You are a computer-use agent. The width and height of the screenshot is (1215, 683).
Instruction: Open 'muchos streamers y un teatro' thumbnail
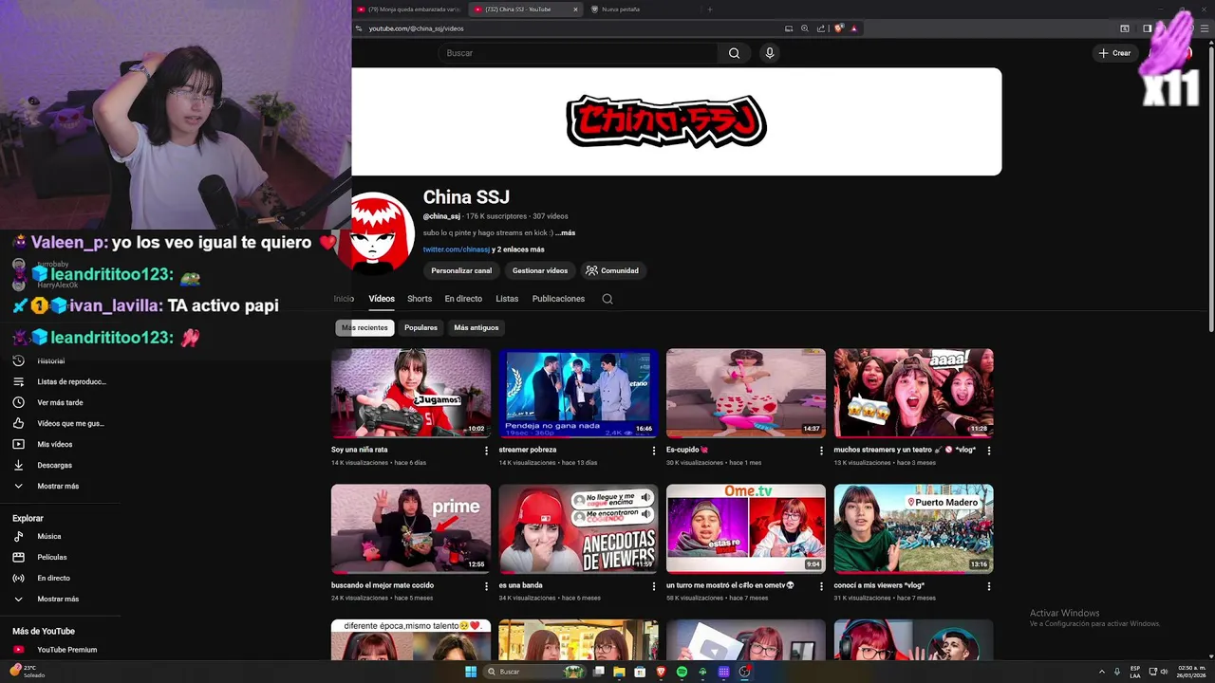pos(914,393)
